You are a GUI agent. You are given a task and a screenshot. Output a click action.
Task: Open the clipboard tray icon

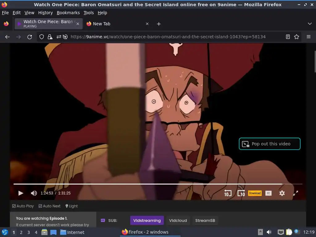289,232
